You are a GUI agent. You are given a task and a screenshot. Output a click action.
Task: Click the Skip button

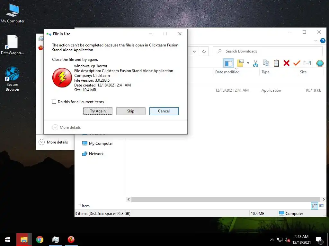pyautogui.click(x=131, y=111)
